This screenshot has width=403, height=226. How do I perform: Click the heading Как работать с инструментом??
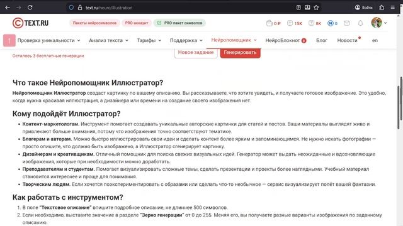coord(68,198)
